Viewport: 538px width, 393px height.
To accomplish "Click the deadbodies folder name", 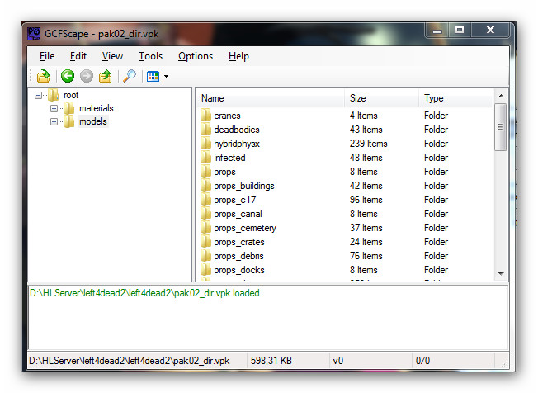I will [x=237, y=130].
